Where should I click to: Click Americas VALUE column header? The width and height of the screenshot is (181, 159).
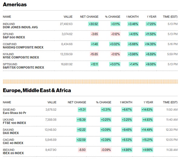(68, 17)
